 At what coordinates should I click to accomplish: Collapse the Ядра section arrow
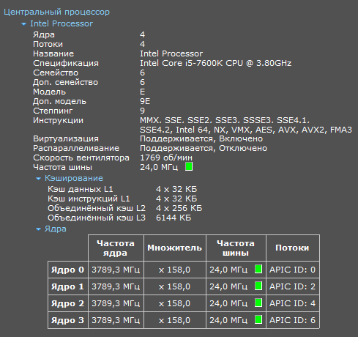coord(38,229)
